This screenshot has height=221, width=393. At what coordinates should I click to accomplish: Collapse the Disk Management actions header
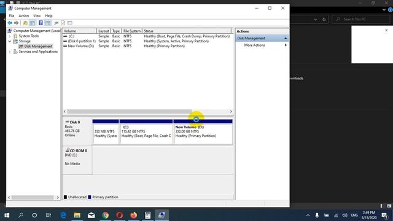pos(262,38)
